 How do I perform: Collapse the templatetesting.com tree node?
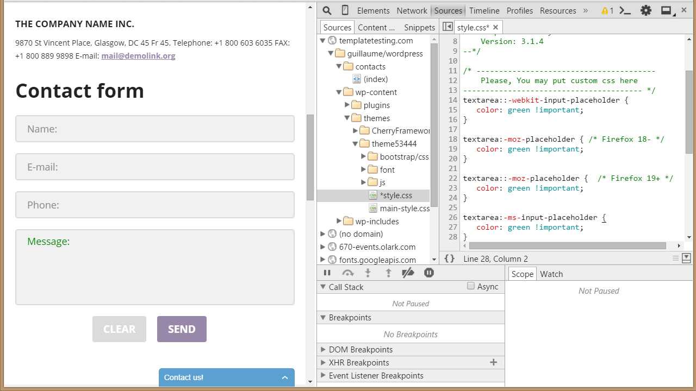[x=322, y=41]
